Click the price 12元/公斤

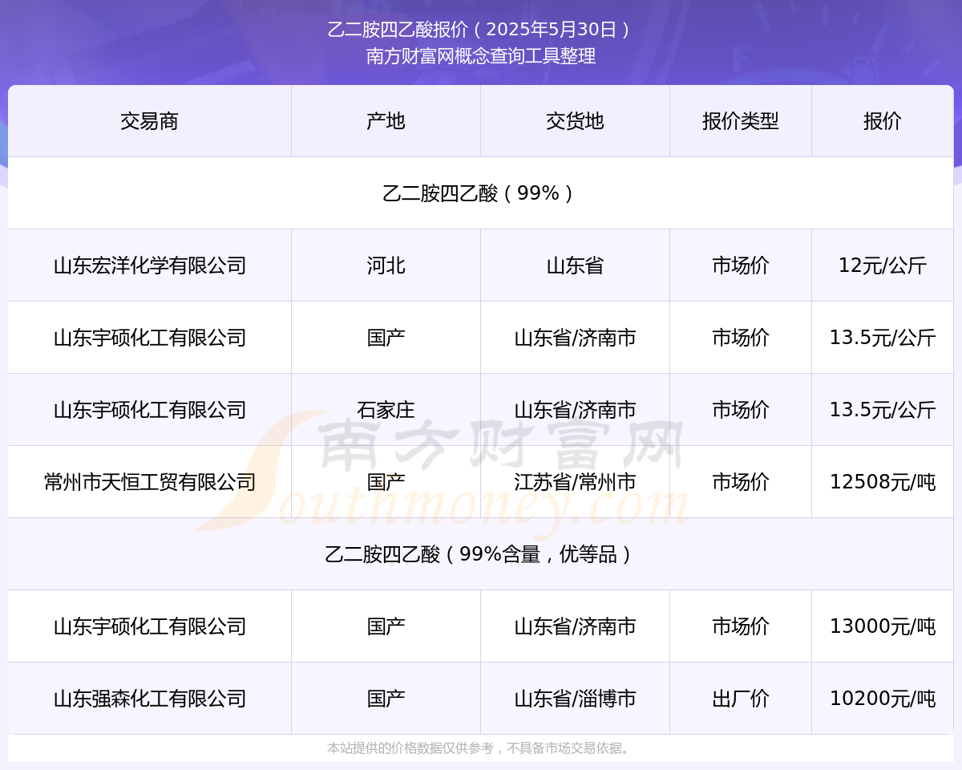[883, 265]
